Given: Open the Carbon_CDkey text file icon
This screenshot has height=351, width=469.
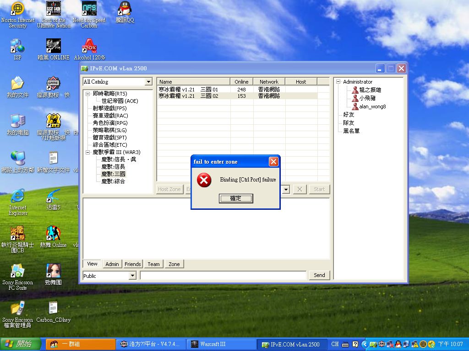Looking at the screenshot, I should click(x=53, y=308).
